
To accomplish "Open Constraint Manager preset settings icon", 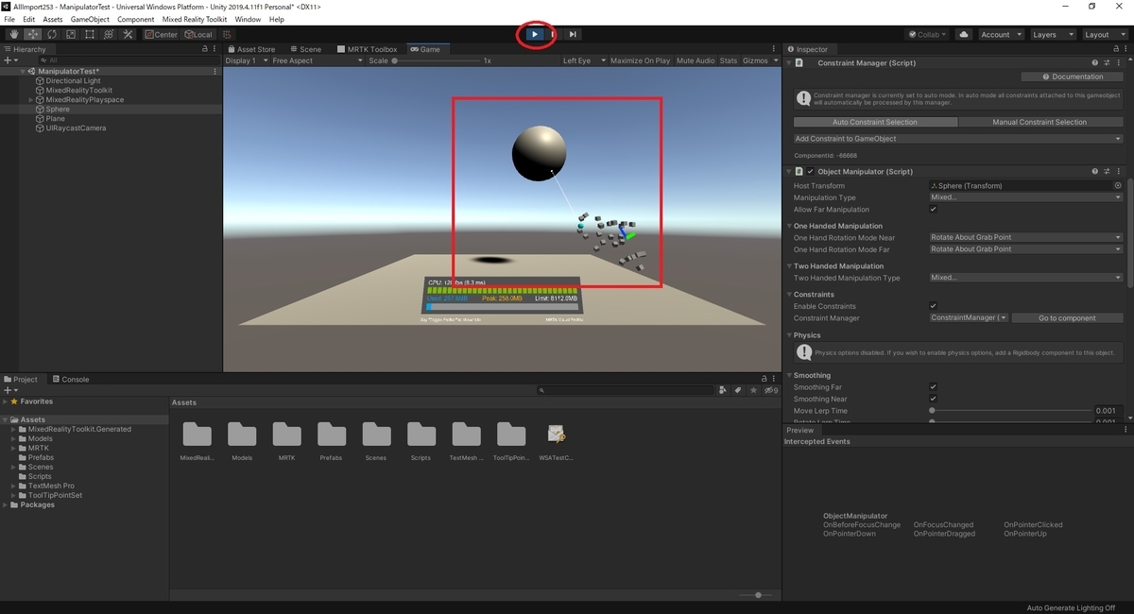I will 1106,63.
